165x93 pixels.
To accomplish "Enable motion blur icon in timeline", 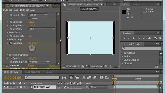I will pos(95,78).
